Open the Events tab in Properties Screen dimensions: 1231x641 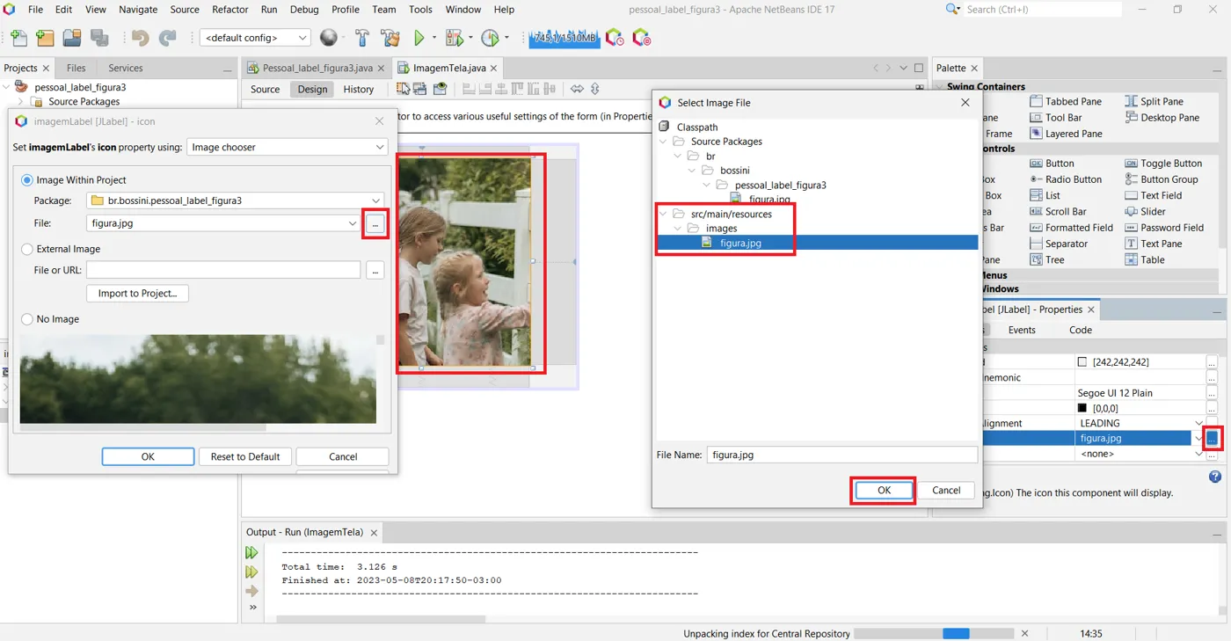1022,330
